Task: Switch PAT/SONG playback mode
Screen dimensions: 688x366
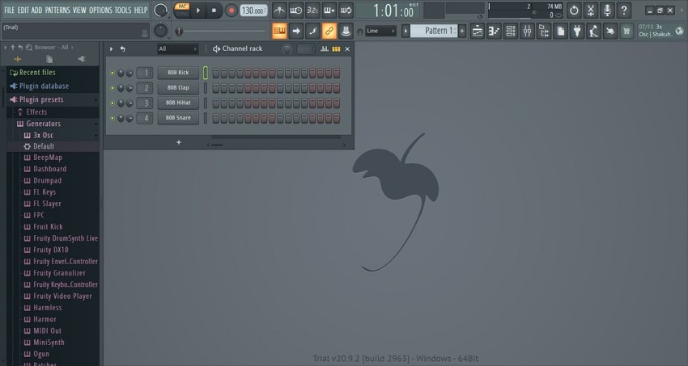Action: point(182,10)
